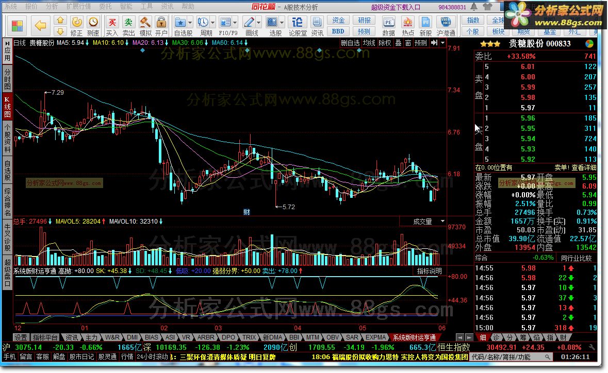Open the 修正 toolbar icon
Image resolution: width=608 pixels, height=373 pixels.
click(x=76, y=26)
